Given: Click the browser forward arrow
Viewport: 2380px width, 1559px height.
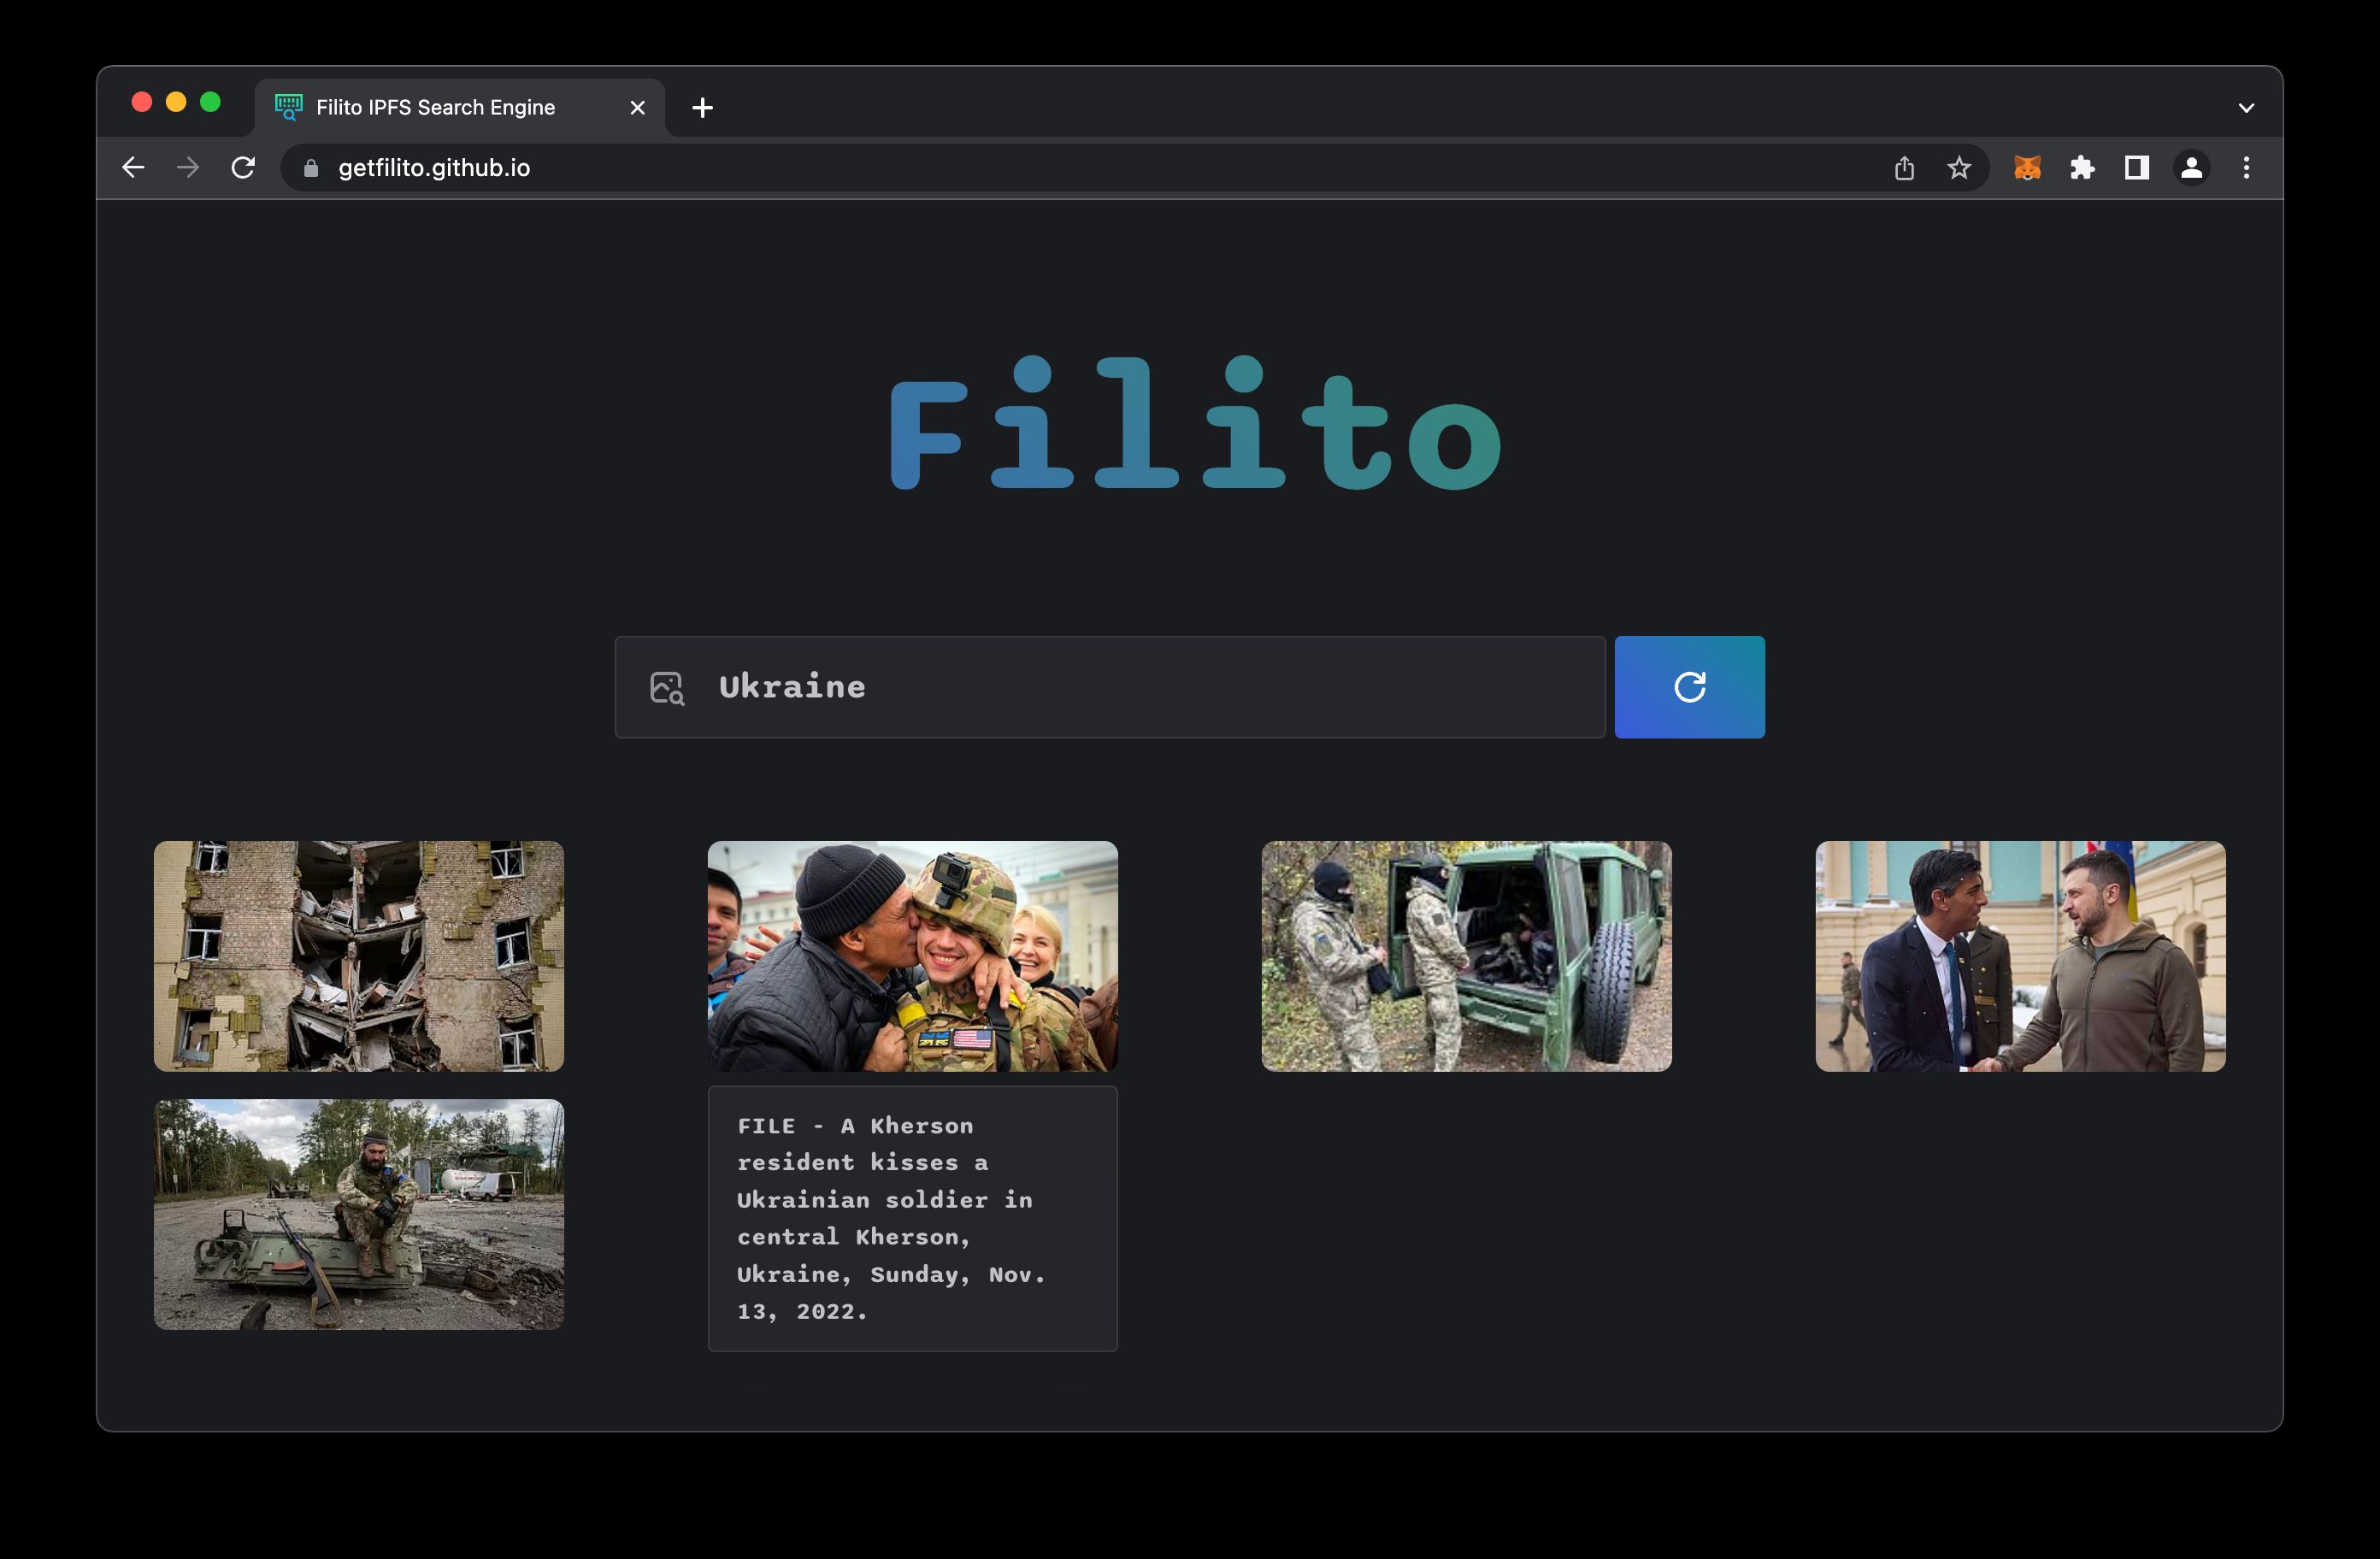Looking at the screenshot, I should click(x=187, y=168).
